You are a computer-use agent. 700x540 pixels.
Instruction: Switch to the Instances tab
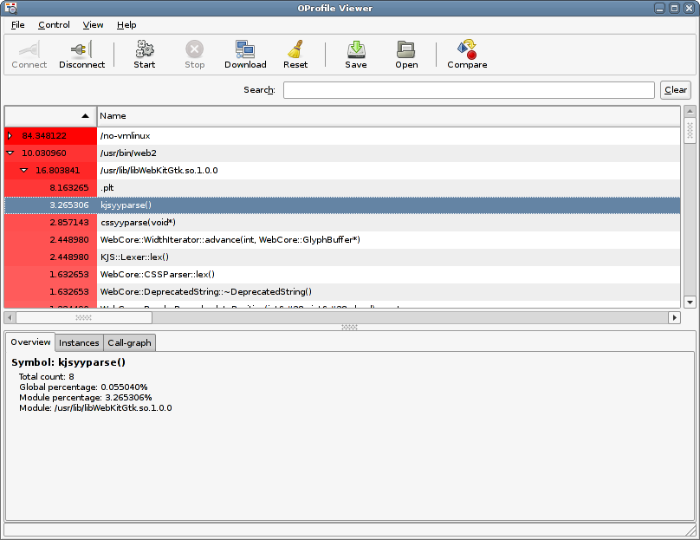[x=79, y=342]
